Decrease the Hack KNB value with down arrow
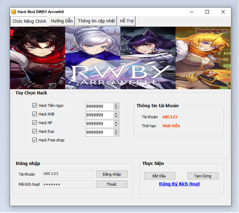This screenshot has width=239, height=213. click(x=116, y=117)
